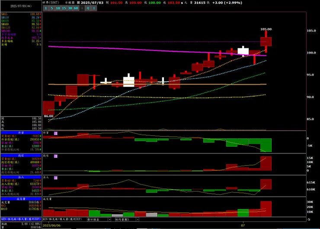
Task: Click the SMA240 legend row
Action: (x=21, y=31)
